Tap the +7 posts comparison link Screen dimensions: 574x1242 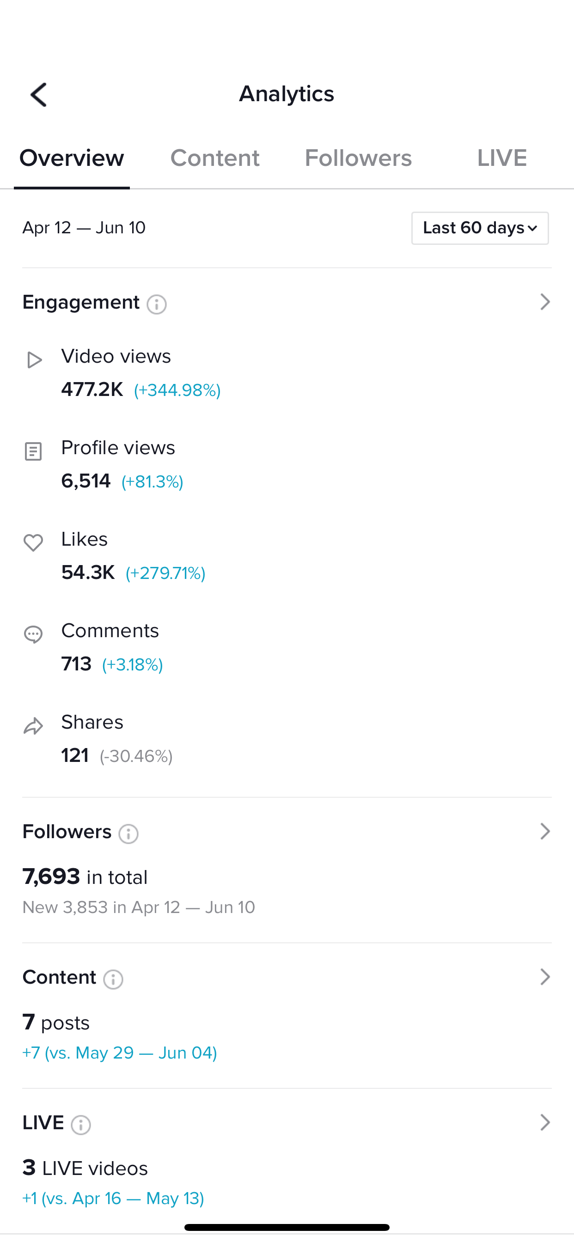120,1053
